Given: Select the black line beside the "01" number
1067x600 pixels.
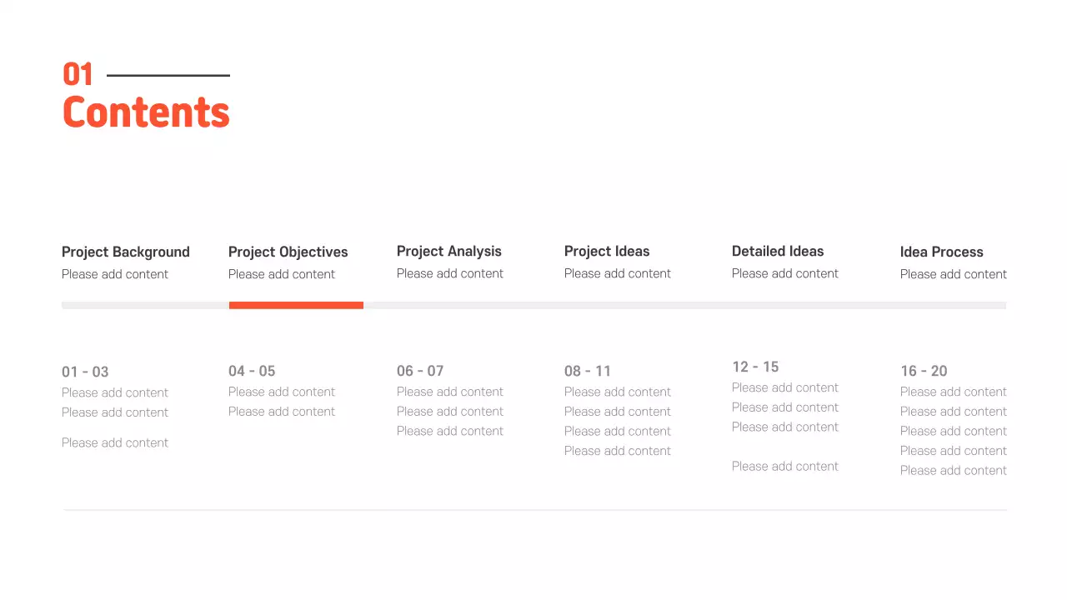Looking at the screenshot, I should click(168, 76).
